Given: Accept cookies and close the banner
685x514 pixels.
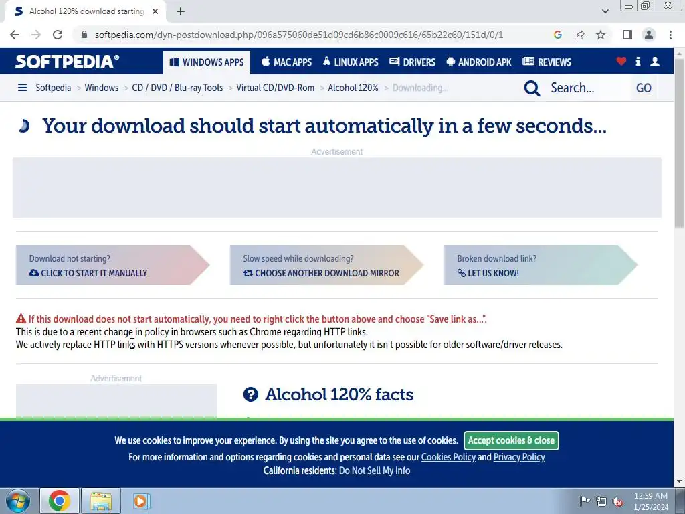Looking at the screenshot, I should pyautogui.click(x=511, y=440).
